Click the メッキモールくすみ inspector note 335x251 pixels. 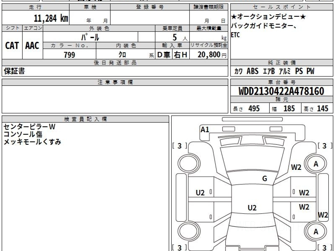32,142
